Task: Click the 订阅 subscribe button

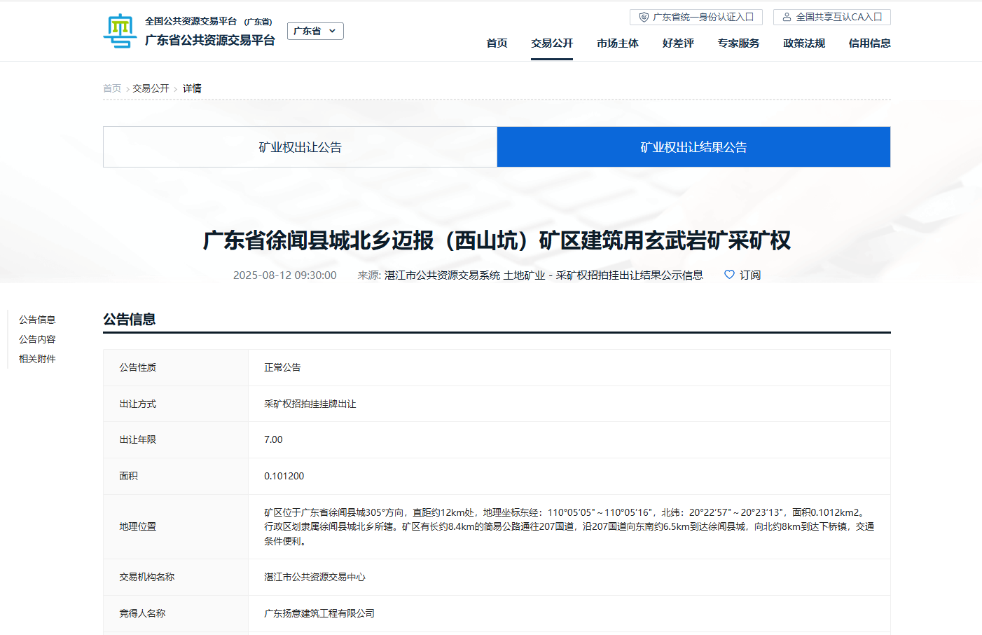Action: click(x=749, y=275)
